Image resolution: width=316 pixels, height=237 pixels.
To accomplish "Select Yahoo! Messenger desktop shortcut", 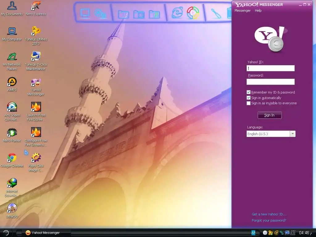I will [36, 87].
